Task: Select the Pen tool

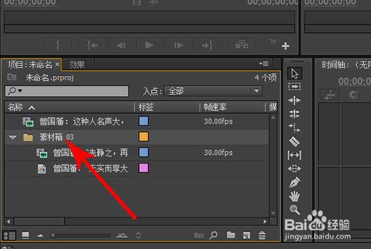Action: (x=295, y=182)
